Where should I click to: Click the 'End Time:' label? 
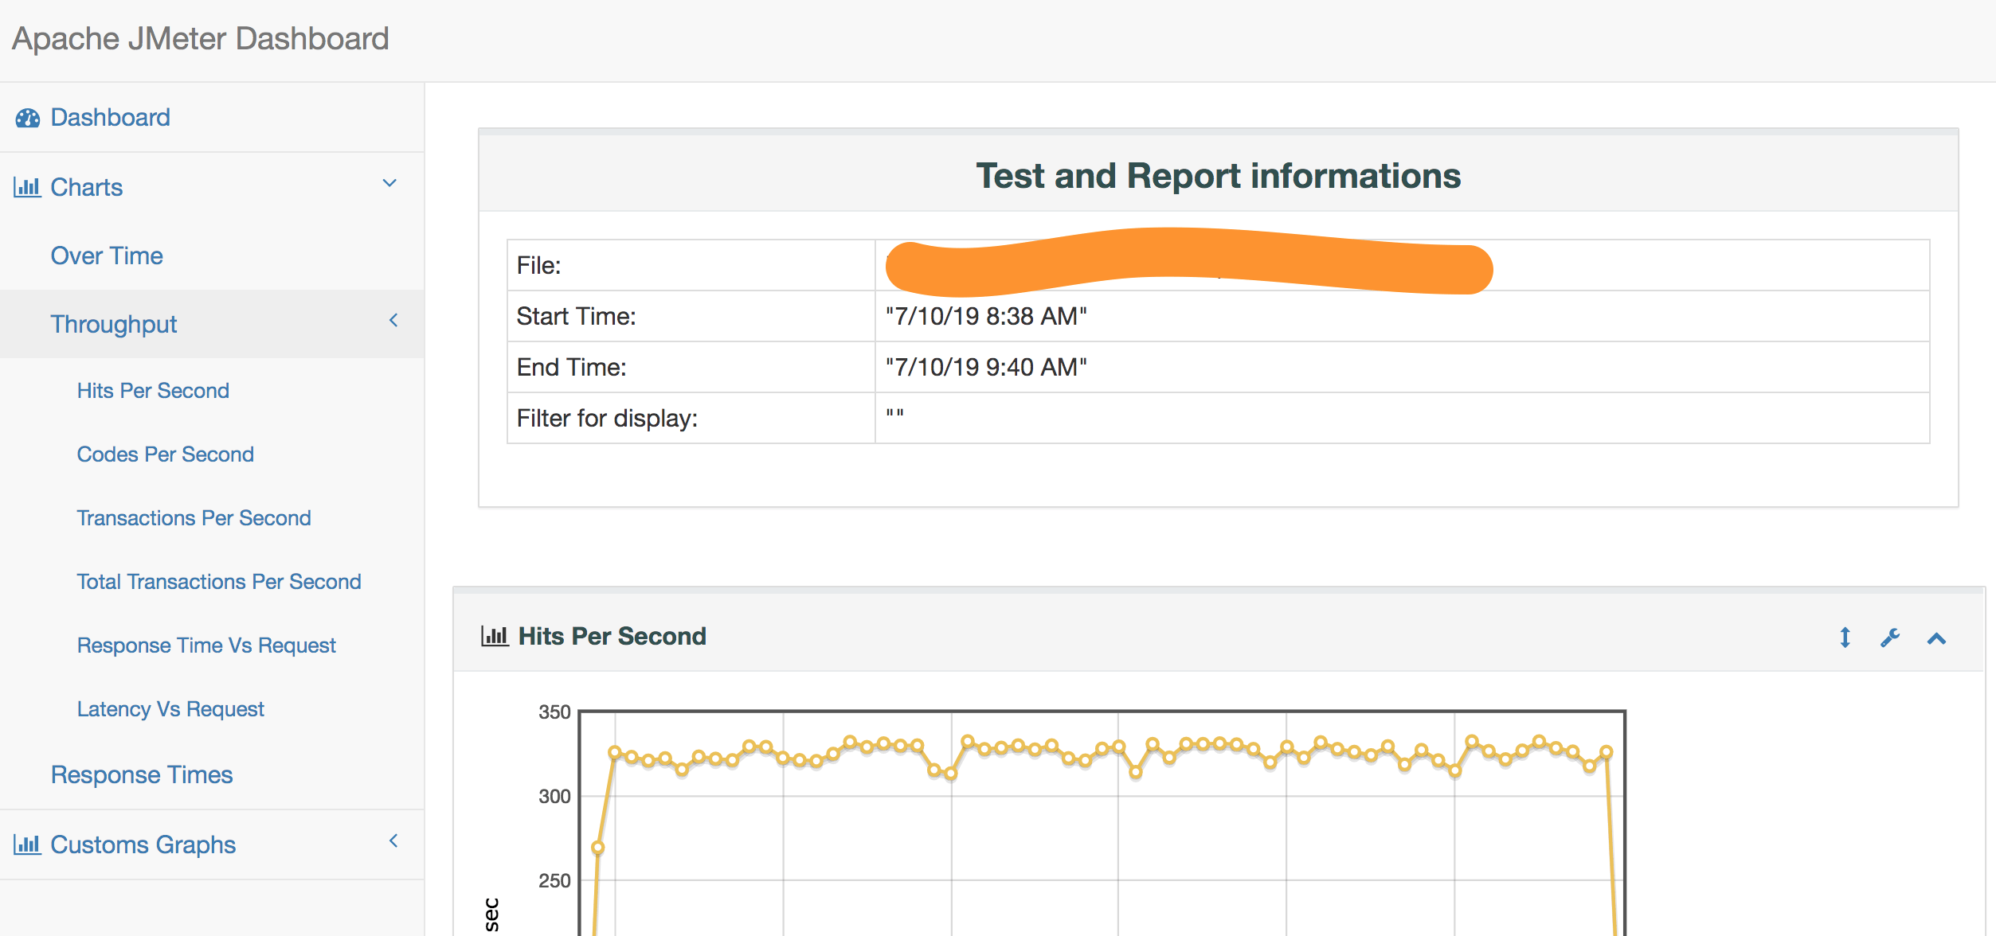coord(571,368)
